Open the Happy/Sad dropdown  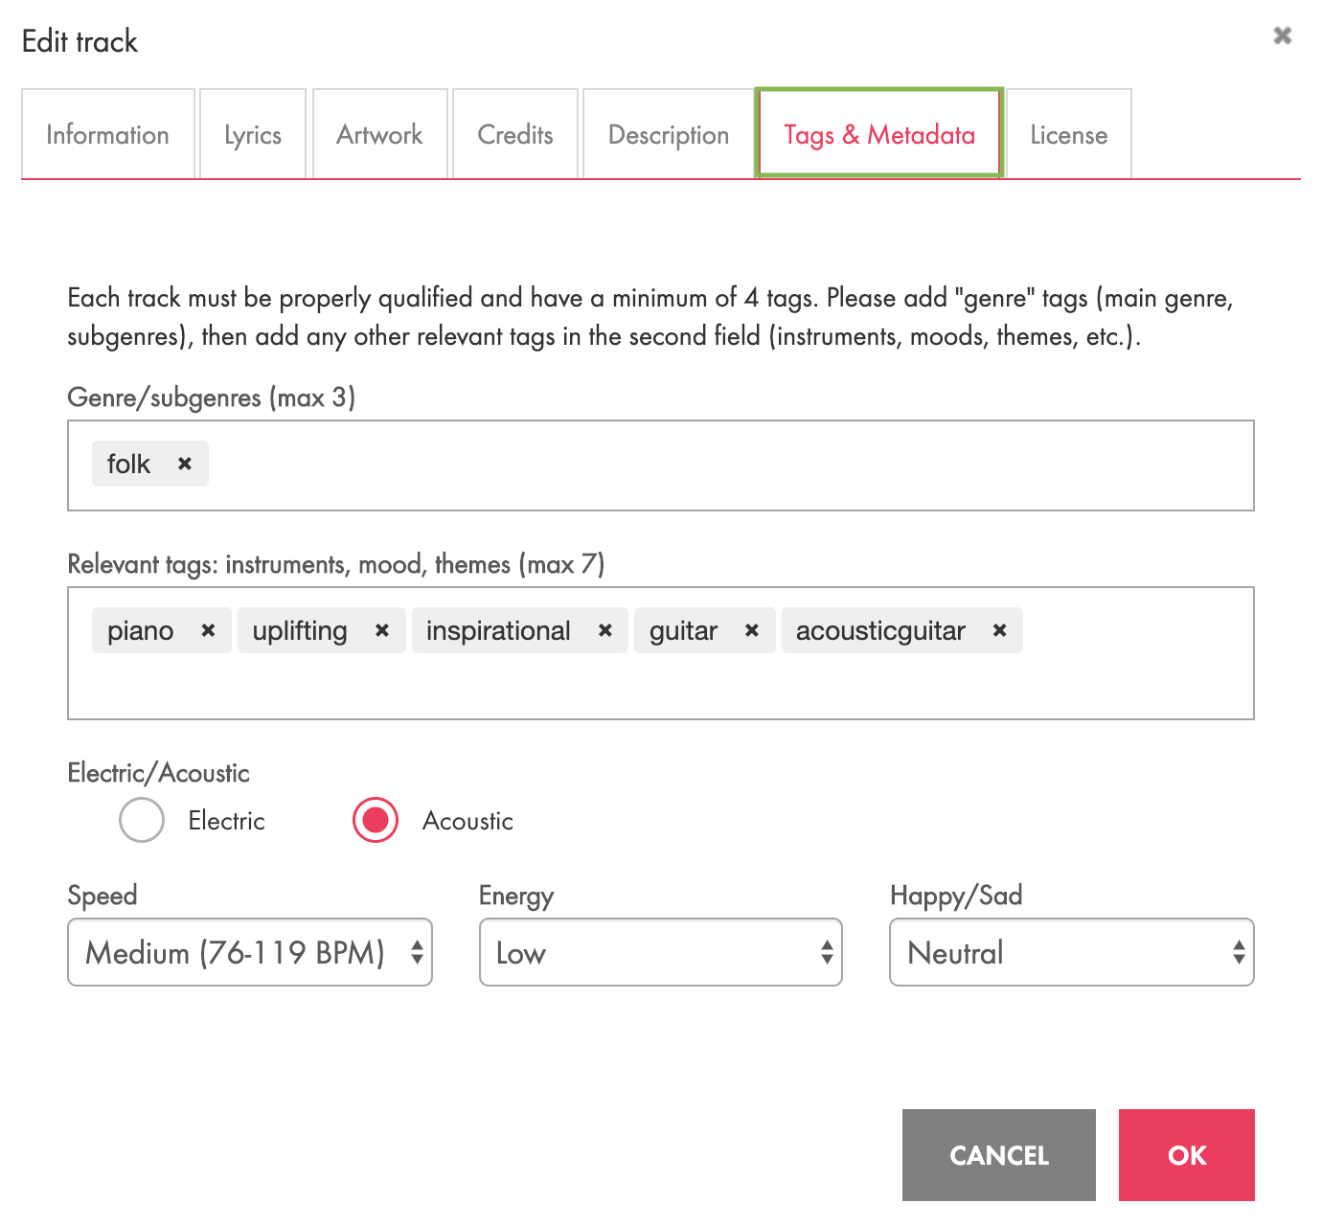[x=1072, y=952]
